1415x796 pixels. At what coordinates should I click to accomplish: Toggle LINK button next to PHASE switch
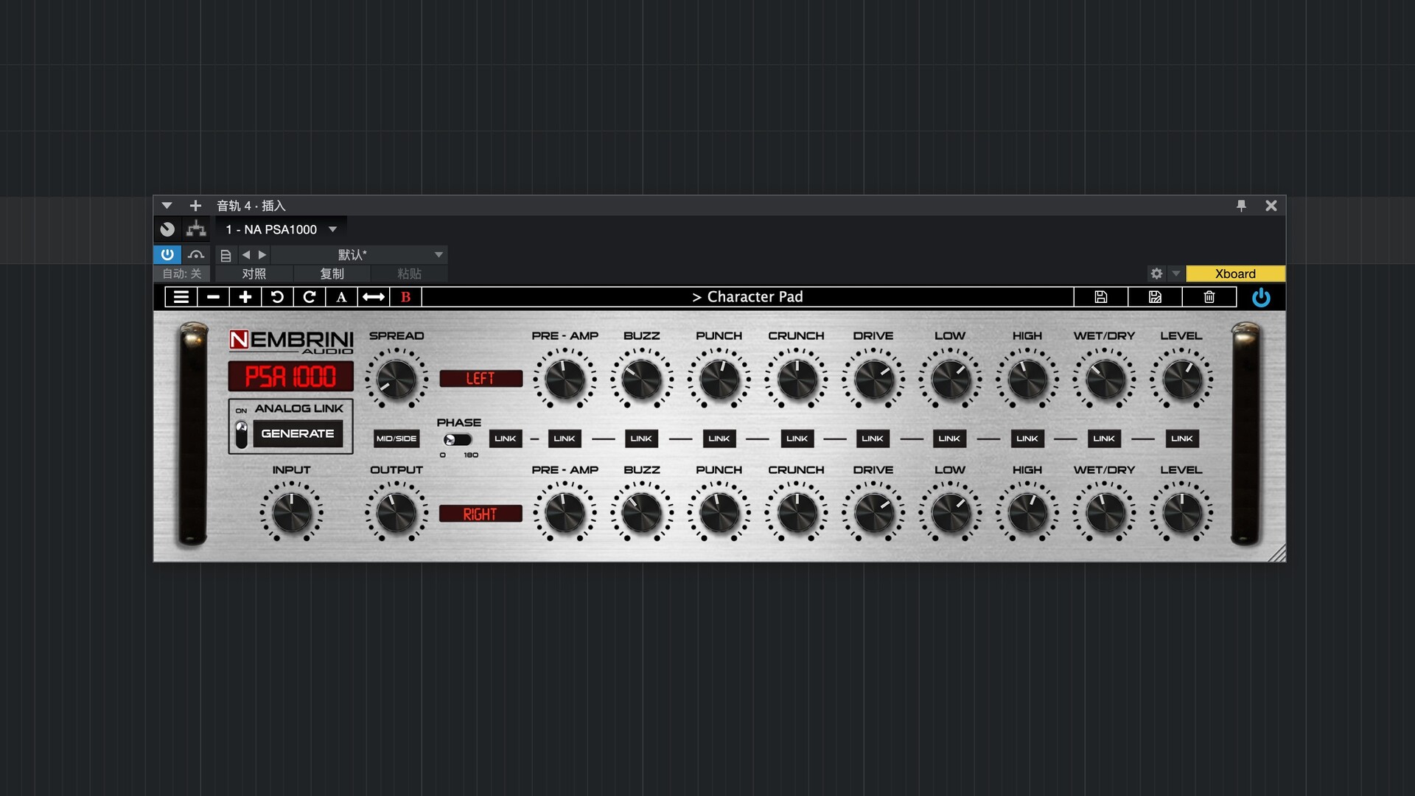[506, 439]
